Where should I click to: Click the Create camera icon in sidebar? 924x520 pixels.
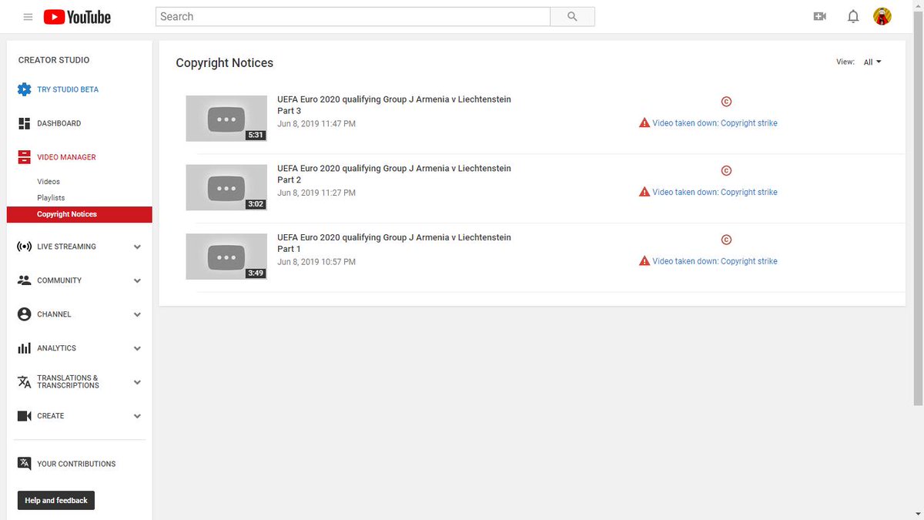point(24,416)
